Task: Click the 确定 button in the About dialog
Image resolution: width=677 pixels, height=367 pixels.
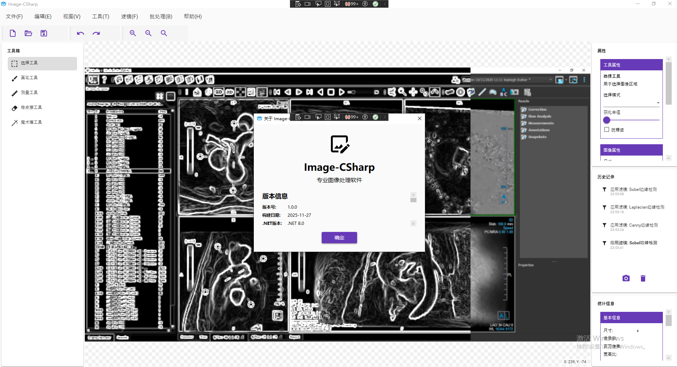Action: pos(339,238)
